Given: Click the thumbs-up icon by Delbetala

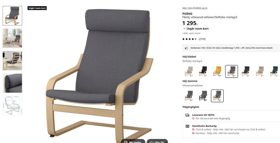Looking at the screenshot, I should pyautogui.click(x=187, y=48).
